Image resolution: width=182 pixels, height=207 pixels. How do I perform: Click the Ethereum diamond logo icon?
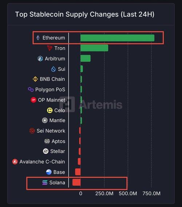[38, 38]
